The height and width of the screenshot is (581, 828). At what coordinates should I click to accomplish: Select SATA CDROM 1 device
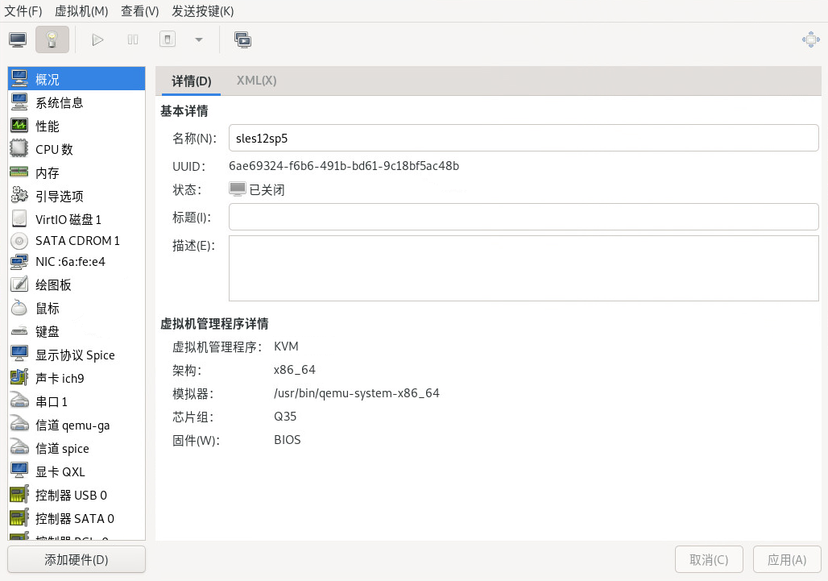point(77,241)
